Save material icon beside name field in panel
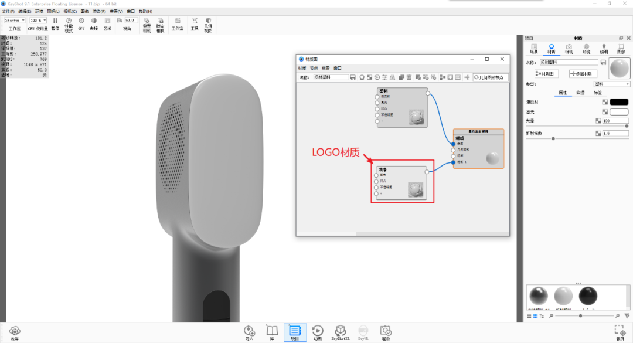 603,63
